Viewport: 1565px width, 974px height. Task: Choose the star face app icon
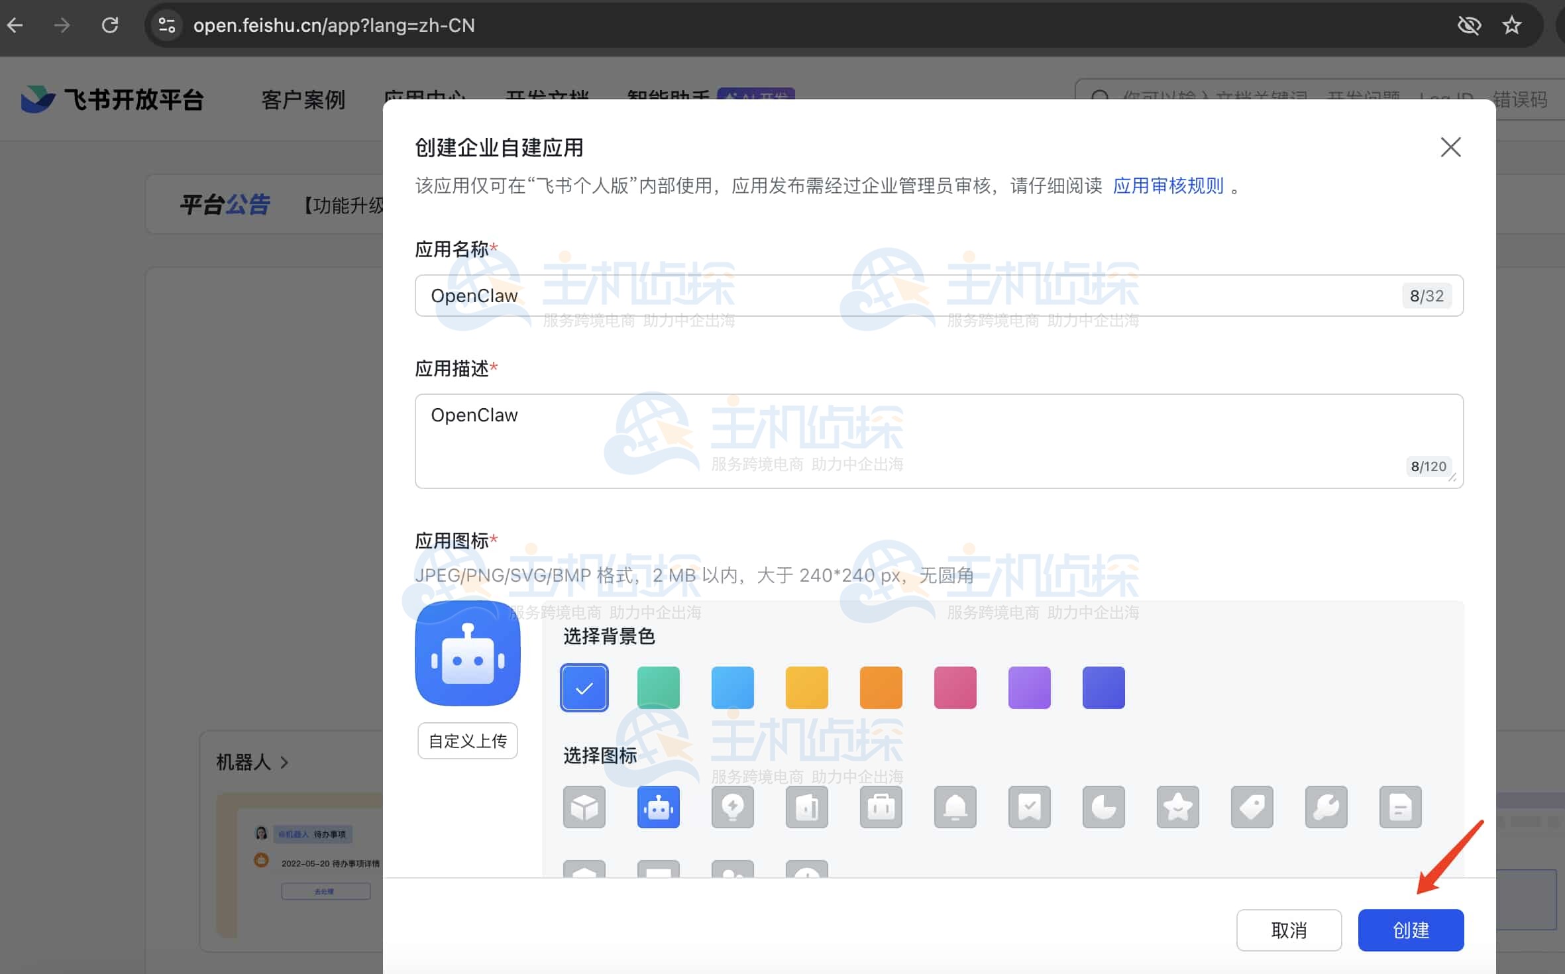pyautogui.click(x=1177, y=807)
